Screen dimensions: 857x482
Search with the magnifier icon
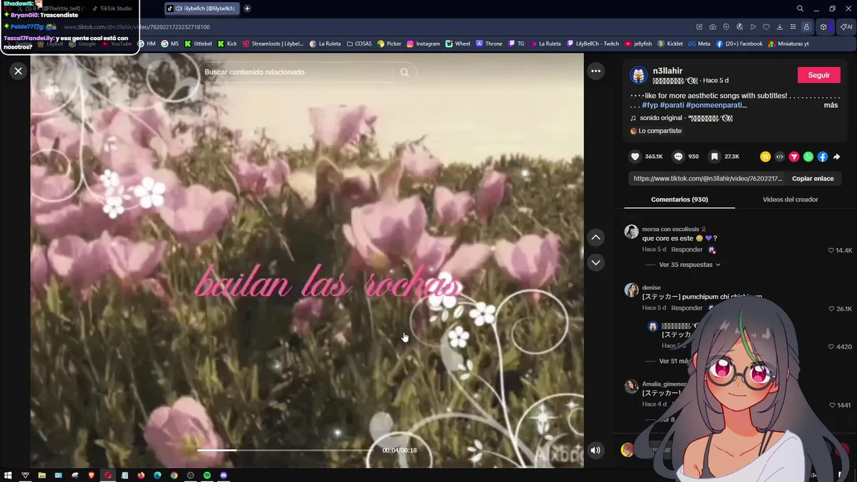(x=404, y=72)
